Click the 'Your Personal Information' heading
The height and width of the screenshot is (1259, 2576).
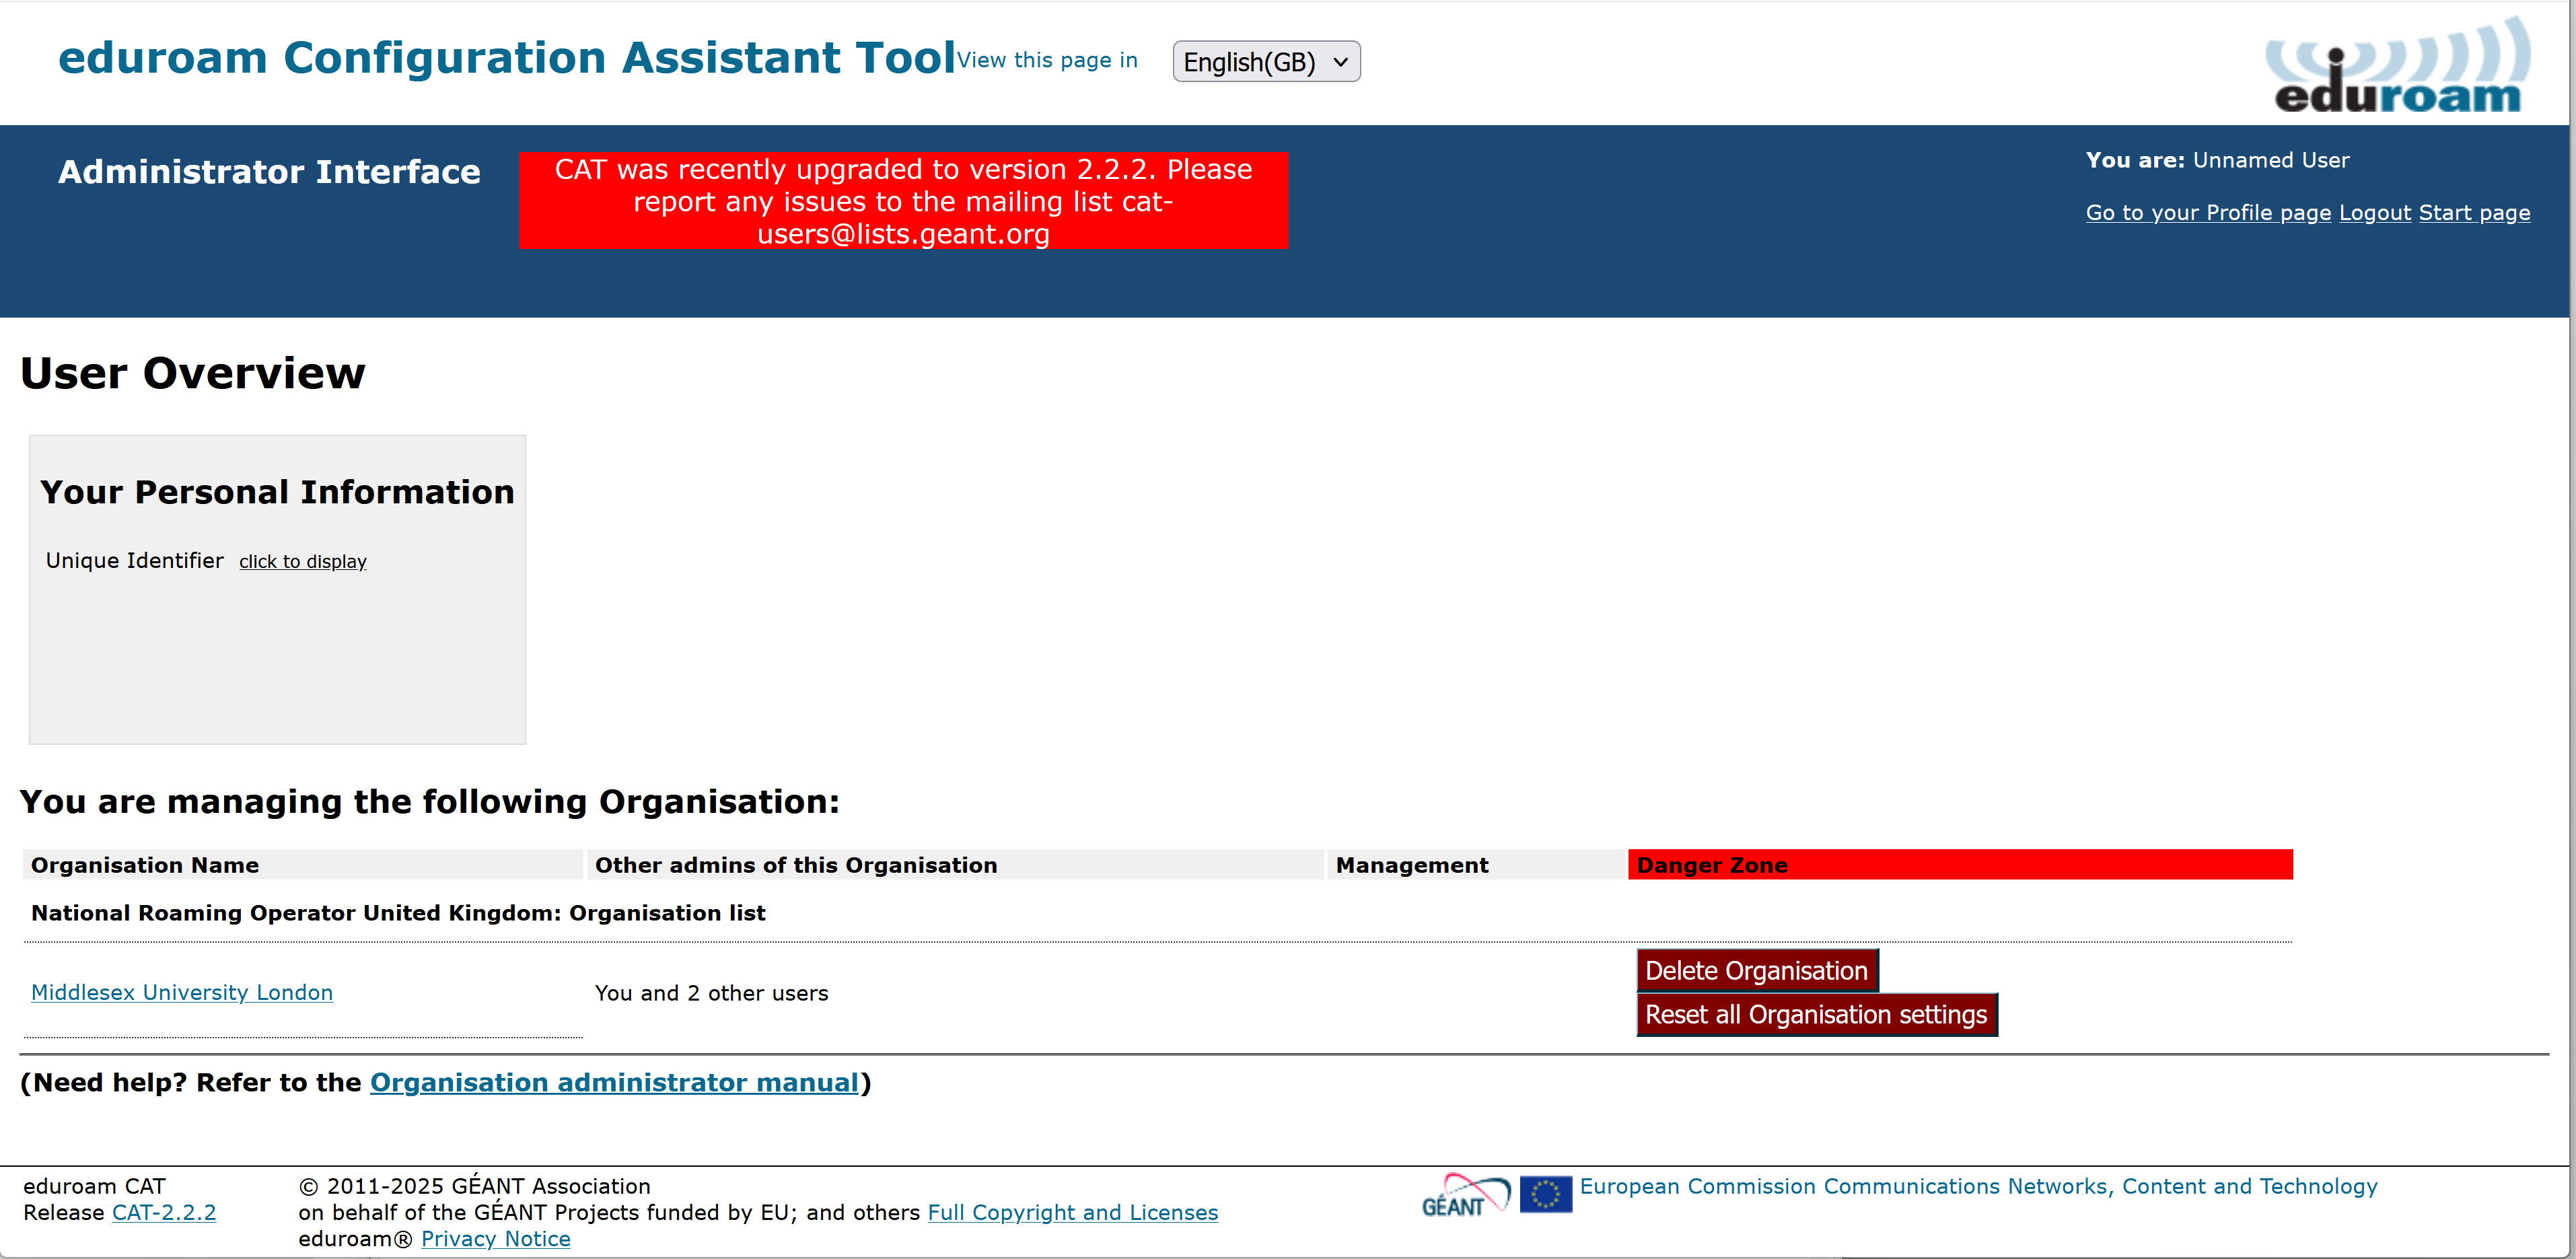click(x=277, y=492)
